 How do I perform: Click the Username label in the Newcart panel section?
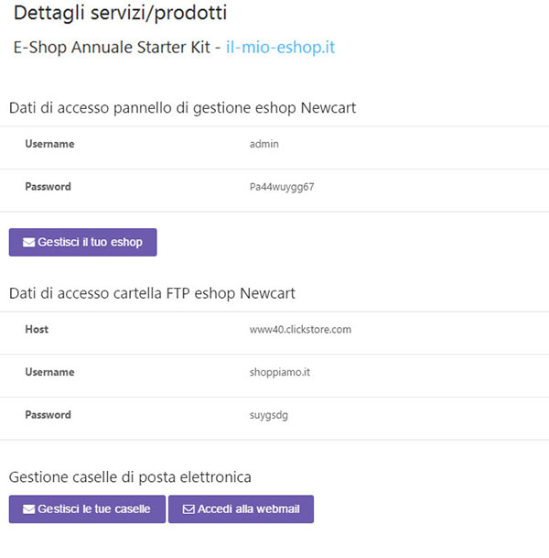[49, 144]
